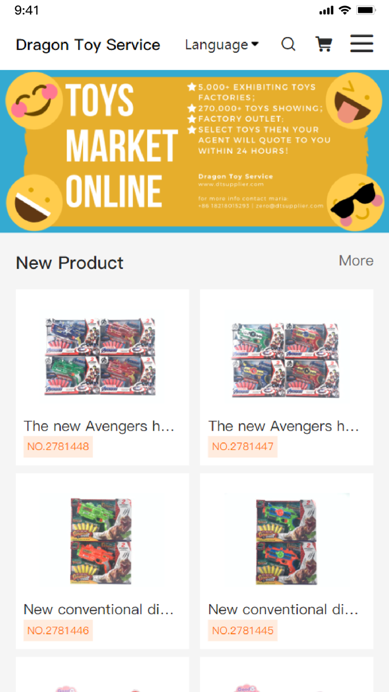Viewport: 389px width, 692px height.
Task: Select product number tag NO.2781445
Action: click(x=242, y=631)
